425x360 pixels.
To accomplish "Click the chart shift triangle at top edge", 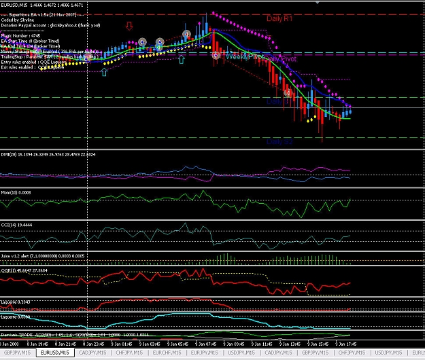I will [x=318, y=3].
